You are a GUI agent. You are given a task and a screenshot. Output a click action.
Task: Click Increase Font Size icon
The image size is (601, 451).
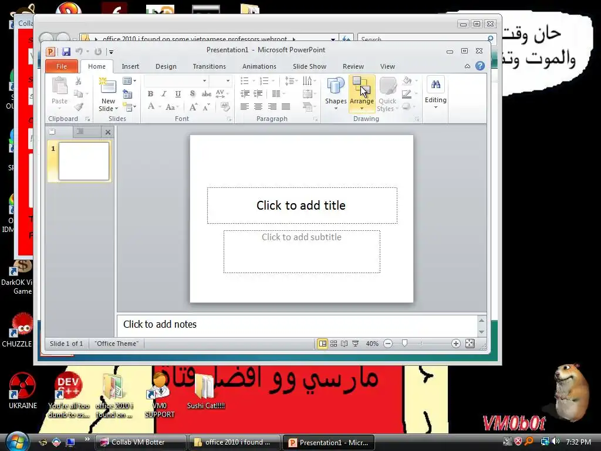click(x=194, y=107)
